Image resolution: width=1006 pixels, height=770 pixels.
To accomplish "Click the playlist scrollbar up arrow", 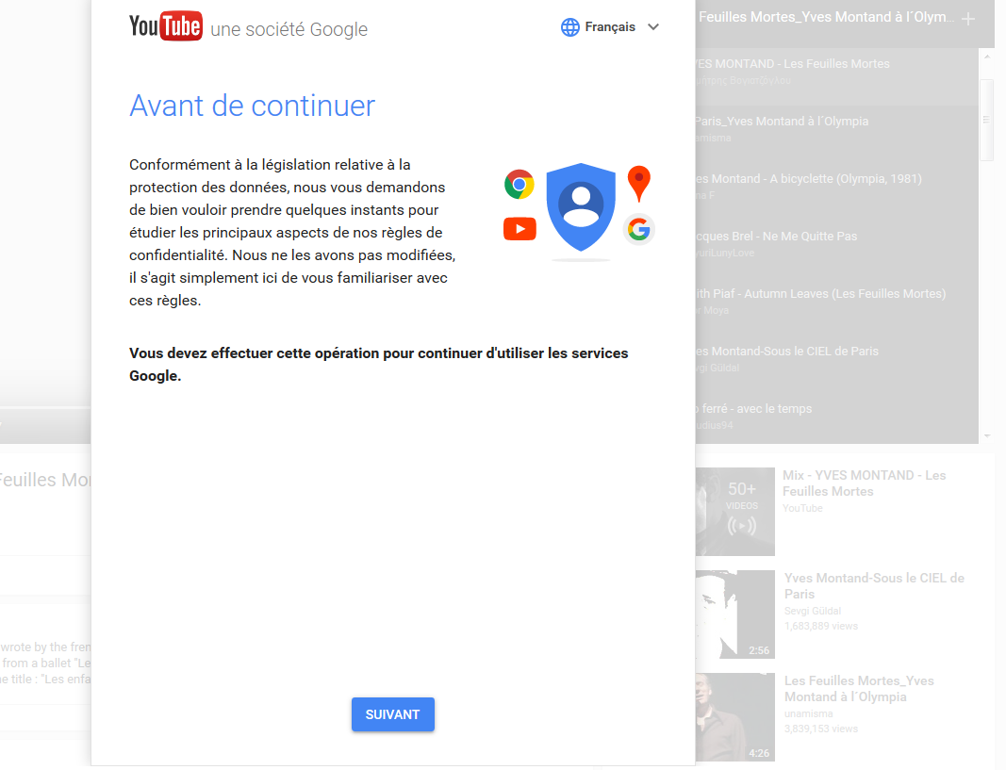I will [987, 57].
